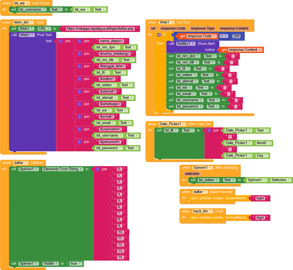Viewport: 293px width, 270px height.
Task: Click gear icon on Spinner1 elements join block
Action: click(98, 169)
